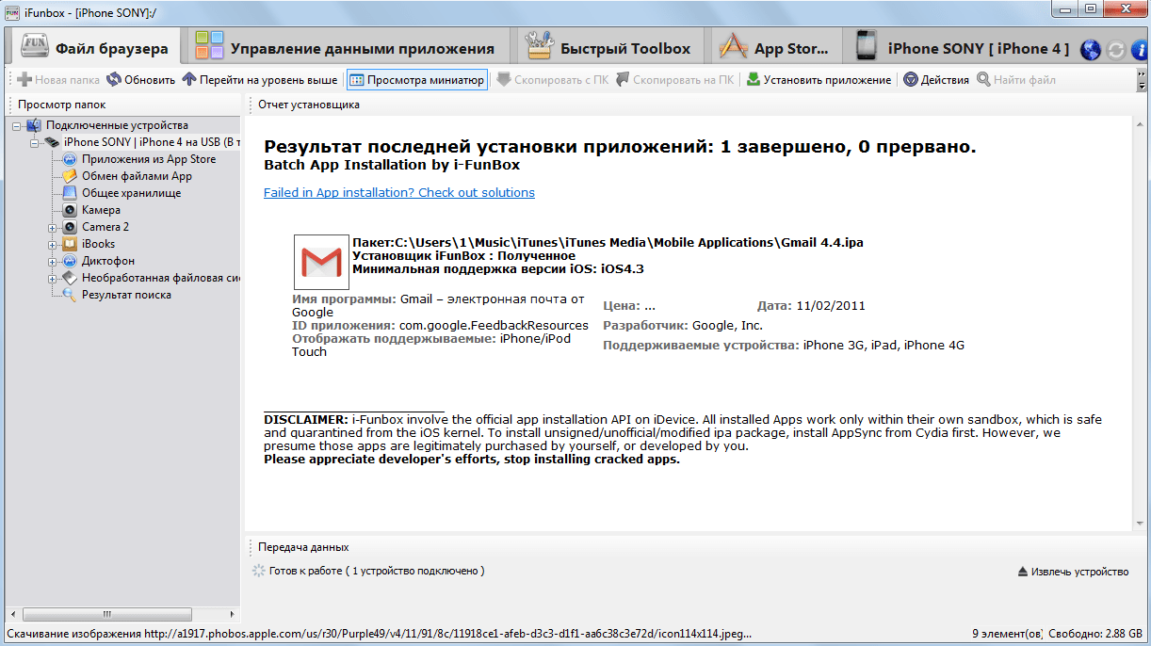The image size is (1151, 646).
Task: Collapse the Подключенные устройства node
Action: [x=18, y=125]
